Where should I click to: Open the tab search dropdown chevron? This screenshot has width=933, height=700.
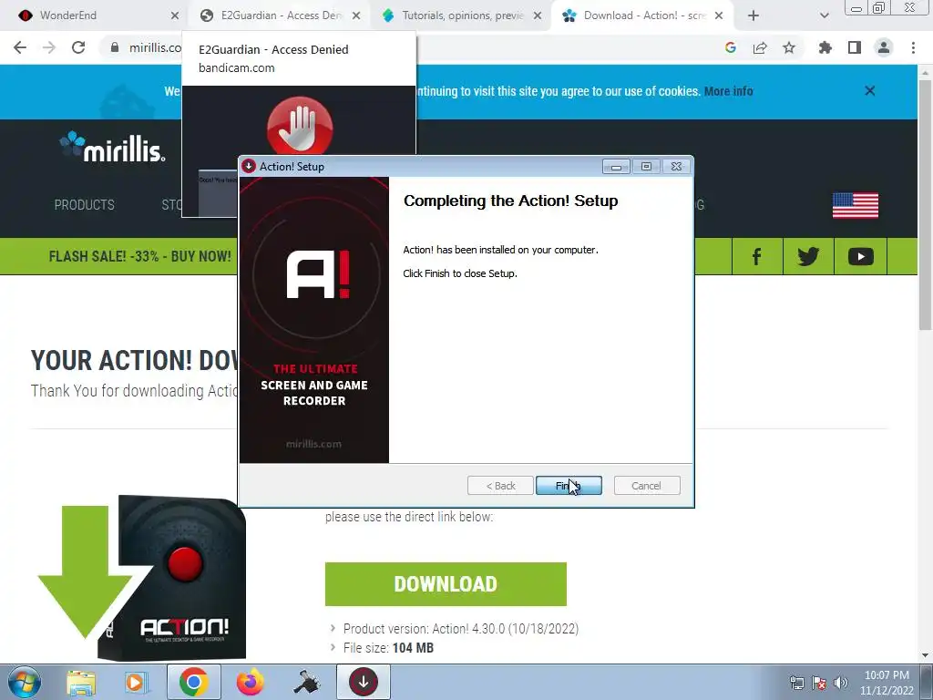824,15
